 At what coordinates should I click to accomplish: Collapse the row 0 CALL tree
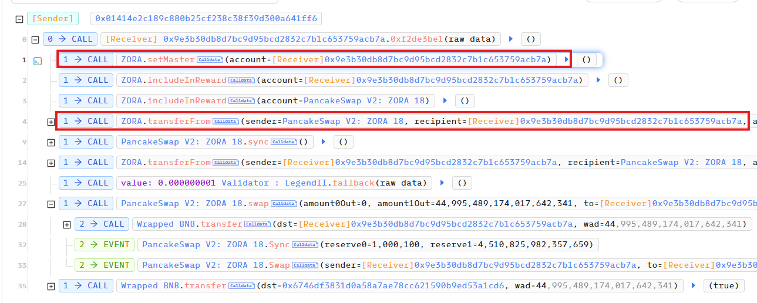(35, 39)
